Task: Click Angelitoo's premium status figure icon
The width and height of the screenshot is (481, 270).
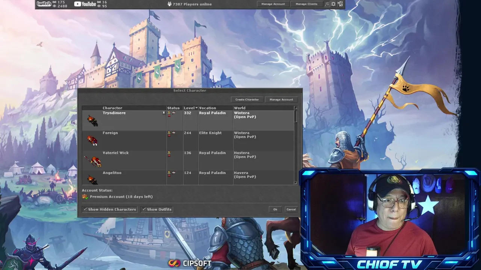Action: (169, 173)
